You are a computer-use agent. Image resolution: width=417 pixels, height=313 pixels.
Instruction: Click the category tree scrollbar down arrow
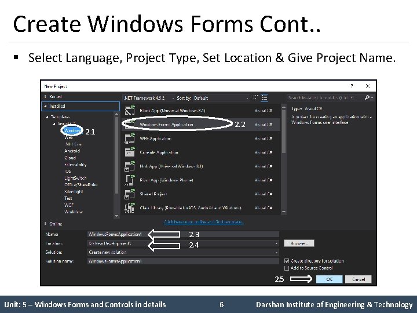pyautogui.click(x=116, y=216)
